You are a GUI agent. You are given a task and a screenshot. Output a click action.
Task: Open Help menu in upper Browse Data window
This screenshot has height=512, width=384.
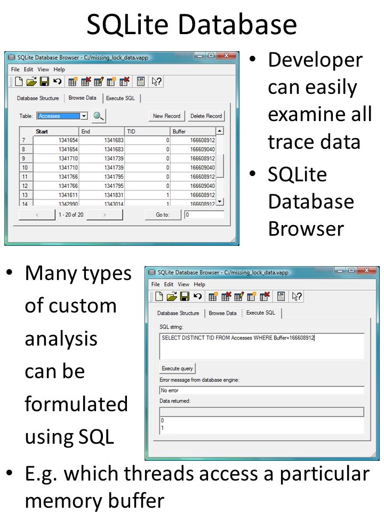pyautogui.click(x=59, y=69)
